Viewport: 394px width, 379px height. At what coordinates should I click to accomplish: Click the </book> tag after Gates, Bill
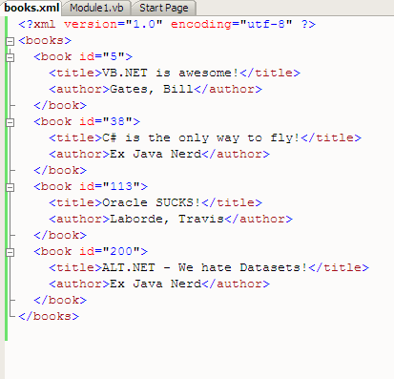pyautogui.click(x=60, y=105)
